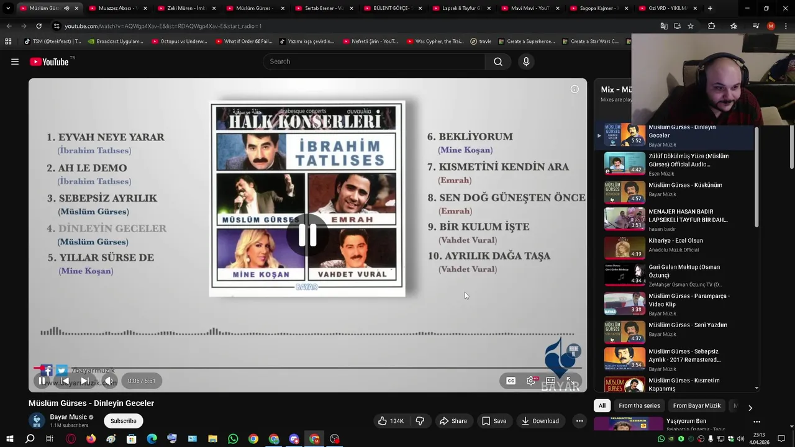This screenshot has height=447, width=795.
Task: Launch Firefox from the taskbar
Action: pos(91,439)
